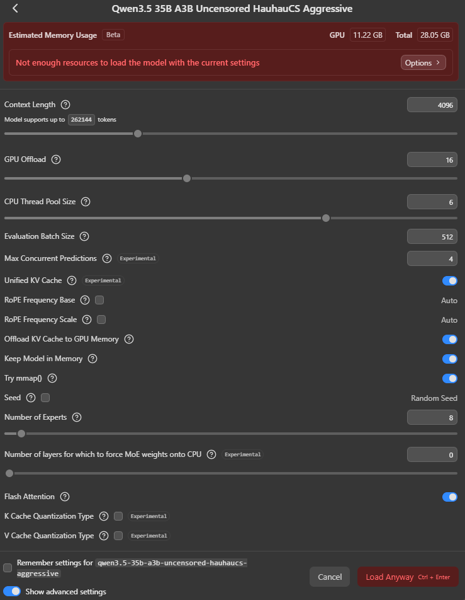The image size is (465, 600).
Task: Open CPU Thread Pool Size help tooltip
Action: (86, 202)
